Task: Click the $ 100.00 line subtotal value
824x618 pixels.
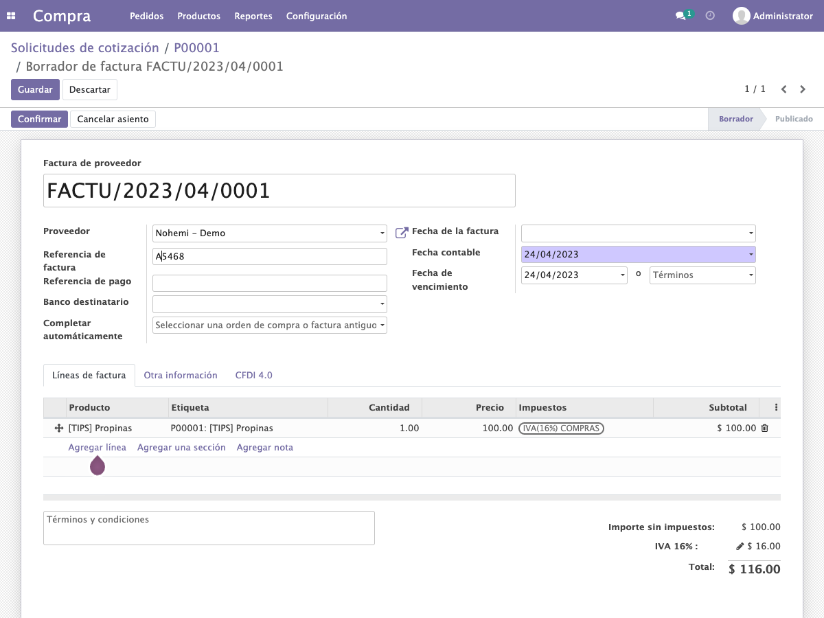Action: (737, 428)
